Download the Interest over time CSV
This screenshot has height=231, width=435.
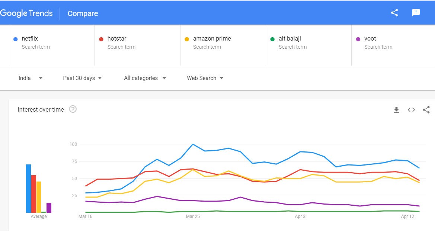point(396,110)
